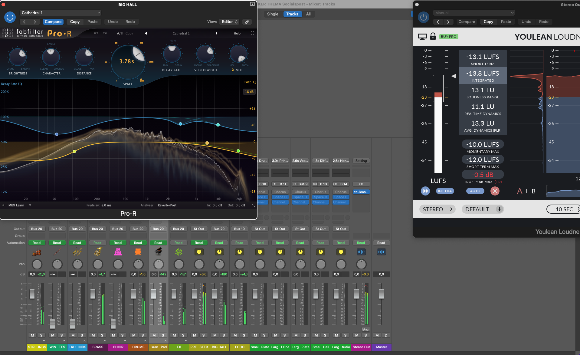Select the A state in Youlean A|B

(x=519, y=191)
